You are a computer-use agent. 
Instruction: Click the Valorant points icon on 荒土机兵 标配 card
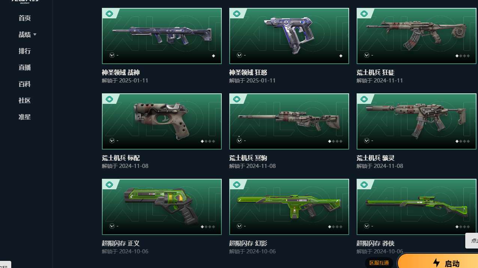[x=112, y=141]
